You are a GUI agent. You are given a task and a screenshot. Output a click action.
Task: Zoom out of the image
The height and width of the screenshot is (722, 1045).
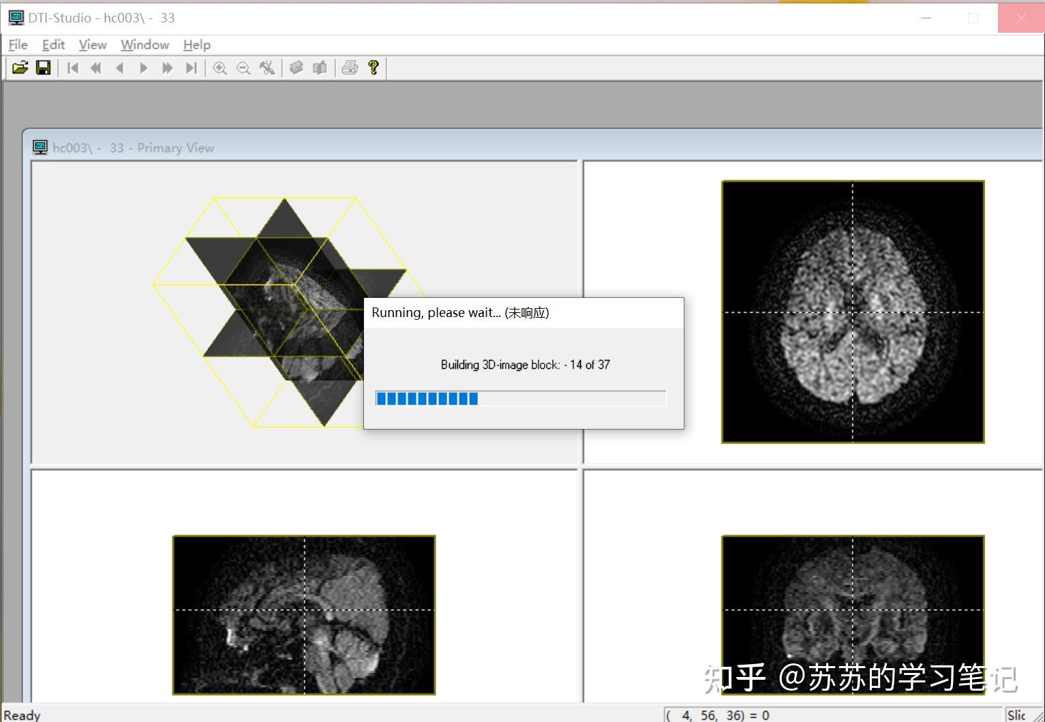tap(243, 67)
